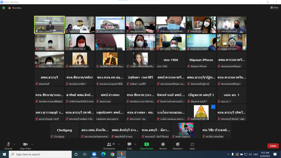Launch Microsoft Edge from the taskbar

coord(103,154)
